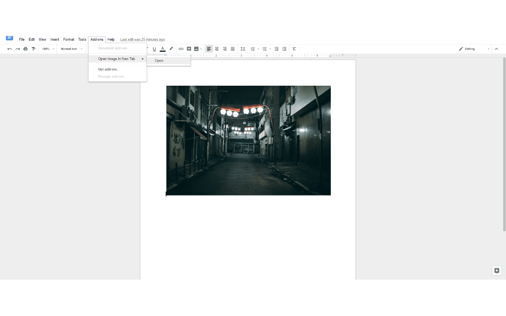Viewport: 506px width, 316px height.
Task: Click the Clear formatting icon
Action: pyautogui.click(x=294, y=49)
